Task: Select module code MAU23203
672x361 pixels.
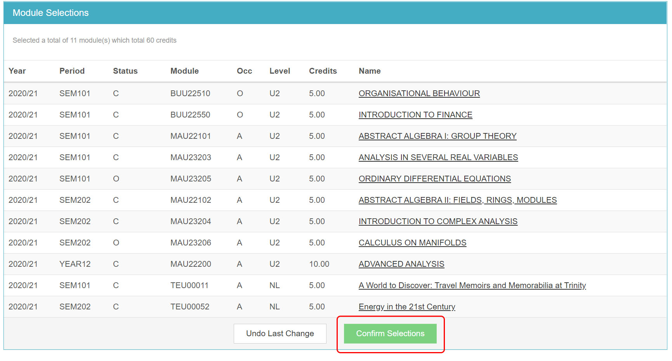Action: tap(191, 157)
